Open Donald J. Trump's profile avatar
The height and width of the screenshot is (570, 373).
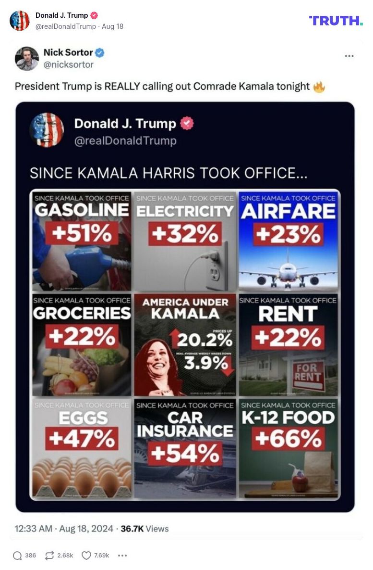coord(20,21)
